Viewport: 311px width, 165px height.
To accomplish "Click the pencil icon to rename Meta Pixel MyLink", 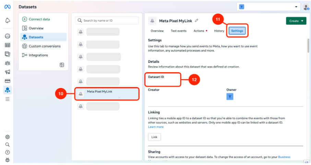I will [x=196, y=21].
